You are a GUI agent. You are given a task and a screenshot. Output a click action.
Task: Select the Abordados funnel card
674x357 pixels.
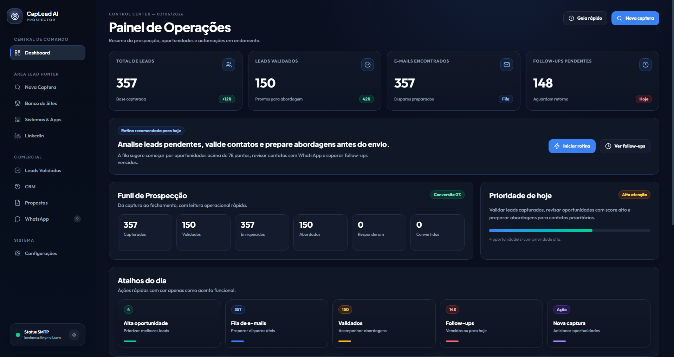[320, 233]
